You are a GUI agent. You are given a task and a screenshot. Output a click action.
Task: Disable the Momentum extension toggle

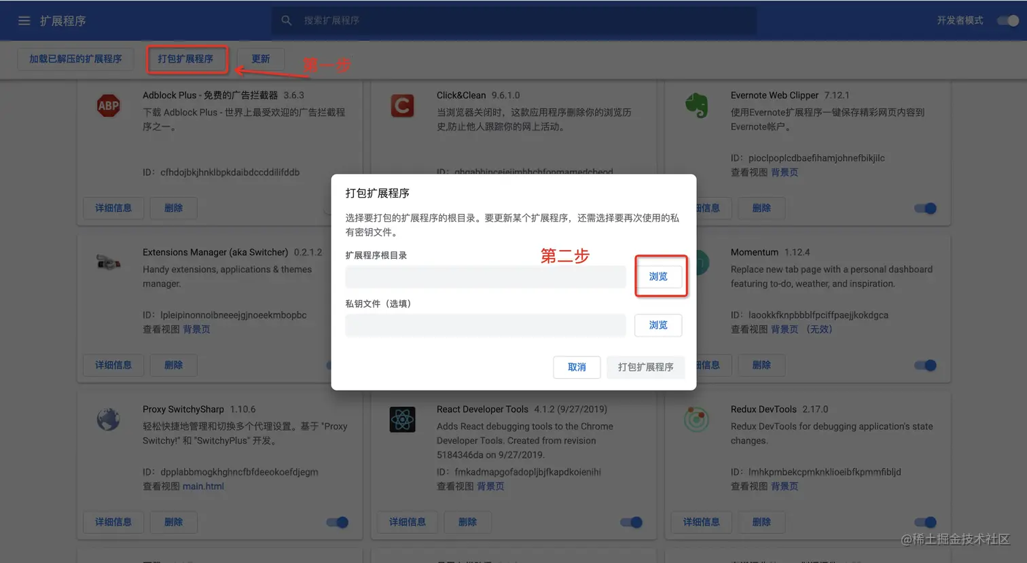pos(925,365)
